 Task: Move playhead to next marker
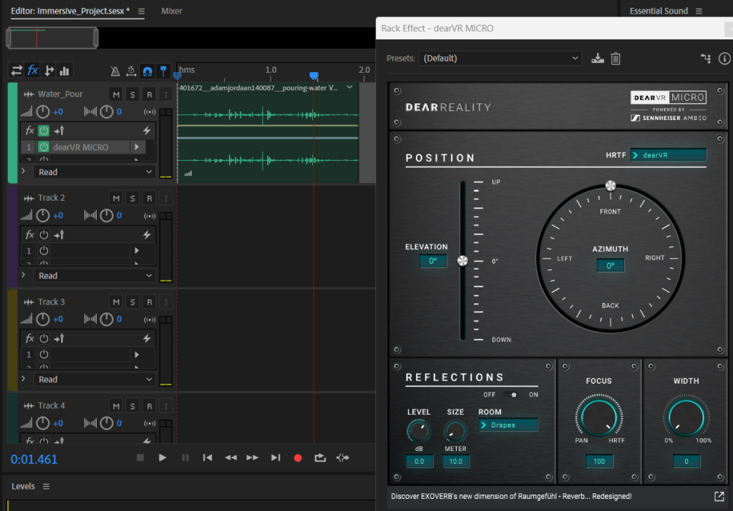(x=276, y=458)
